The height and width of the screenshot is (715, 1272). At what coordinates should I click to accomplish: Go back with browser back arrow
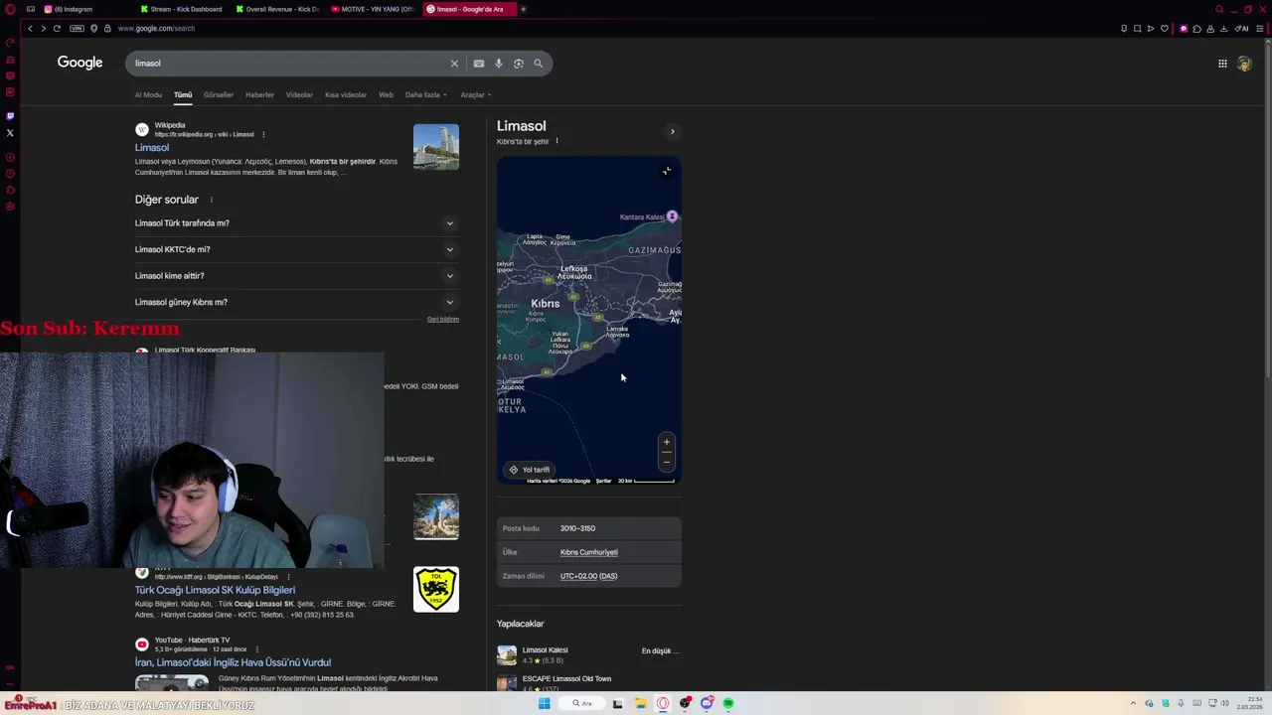pyautogui.click(x=30, y=29)
